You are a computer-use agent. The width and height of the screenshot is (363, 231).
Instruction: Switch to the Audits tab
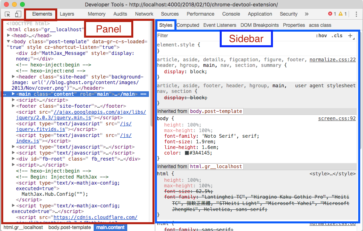(120, 14)
